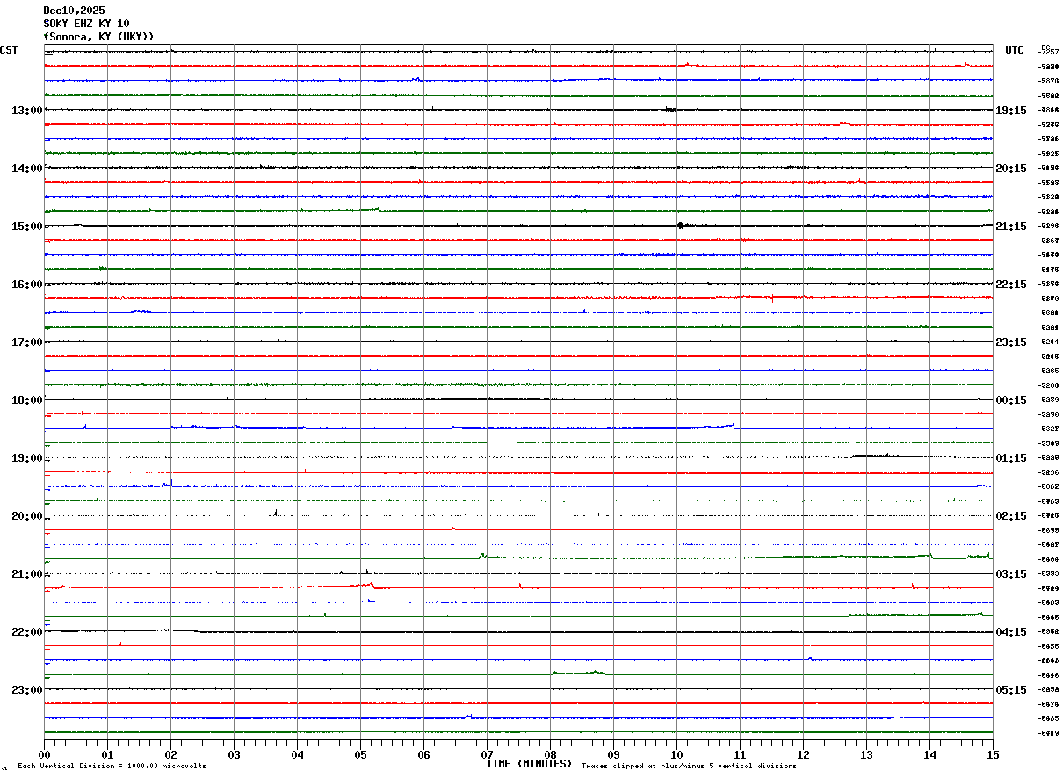1063x778 pixels.
Task: Click the 19:00 CST row label
Action: 26,458
